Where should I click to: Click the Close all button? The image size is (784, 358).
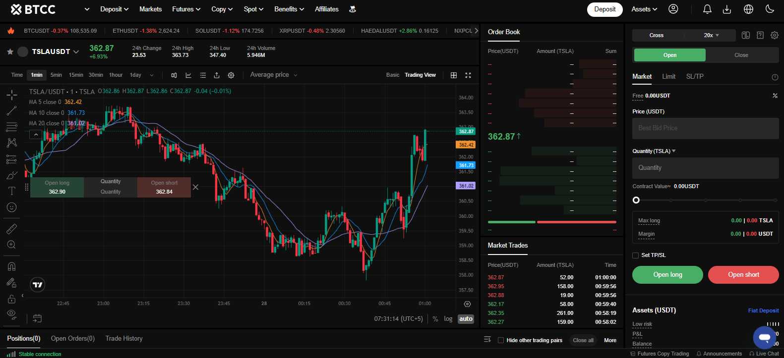coord(583,340)
